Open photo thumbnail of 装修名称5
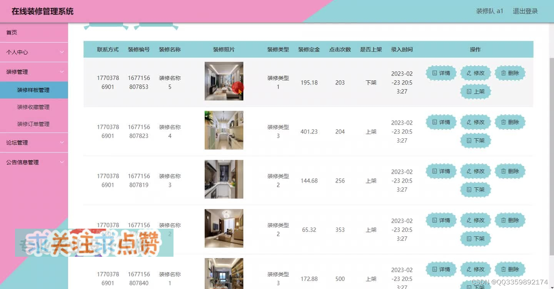554x289 pixels. [x=224, y=81]
